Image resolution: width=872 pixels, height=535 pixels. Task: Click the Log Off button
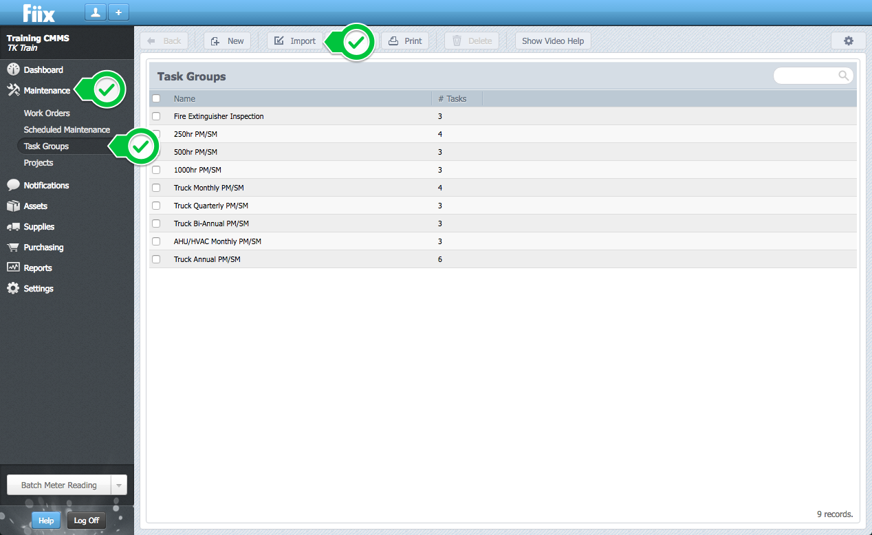click(x=87, y=521)
